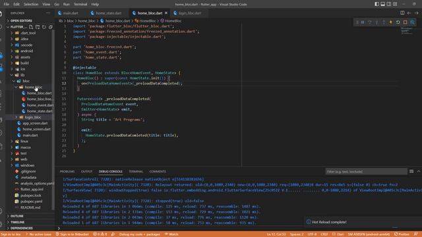This screenshot has width=422, height=237.
Task: Click Sign in to Jira
Action: [x=11, y=234]
